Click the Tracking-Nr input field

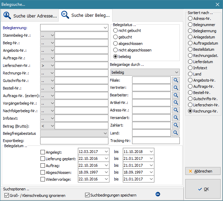tap(156, 140)
